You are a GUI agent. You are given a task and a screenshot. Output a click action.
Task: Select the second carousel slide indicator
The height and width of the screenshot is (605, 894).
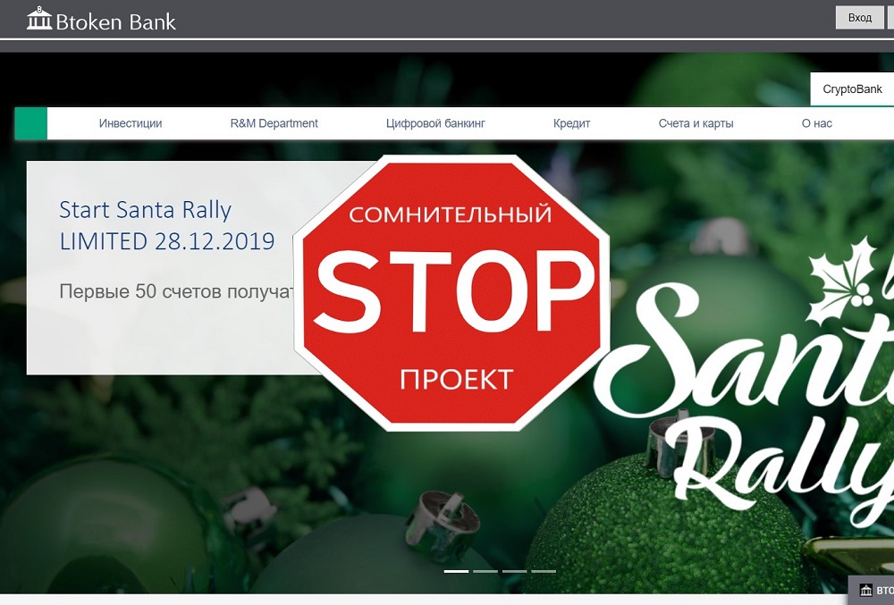[x=485, y=571]
